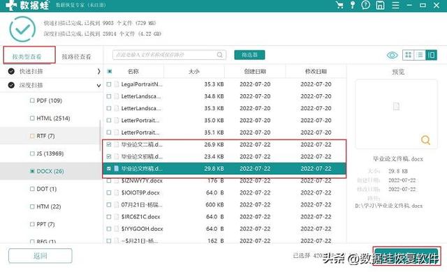Click the save scan results icon
Image resolution: width=447 pixels, height=272 pixels.
pyautogui.click(x=380, y=5)
